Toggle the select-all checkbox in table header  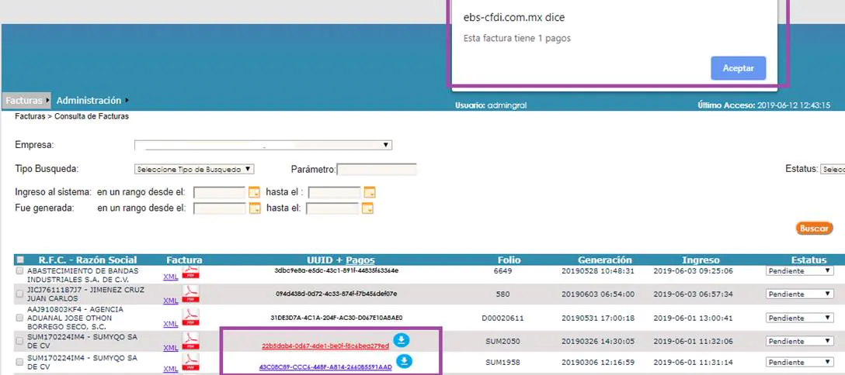(x=20, y=260)
